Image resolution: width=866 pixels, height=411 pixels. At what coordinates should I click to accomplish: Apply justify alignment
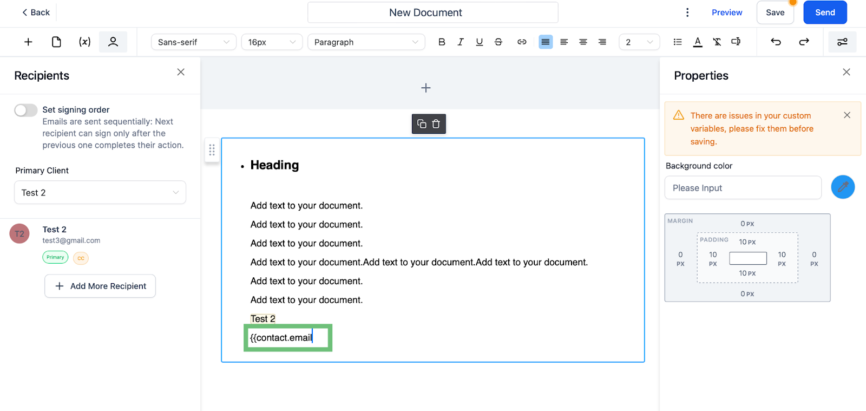(x=546, y=42)
